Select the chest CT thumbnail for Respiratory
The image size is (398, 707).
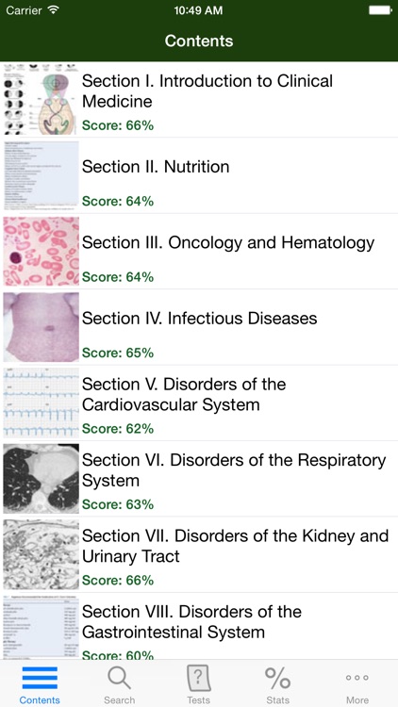pos(41,478)
